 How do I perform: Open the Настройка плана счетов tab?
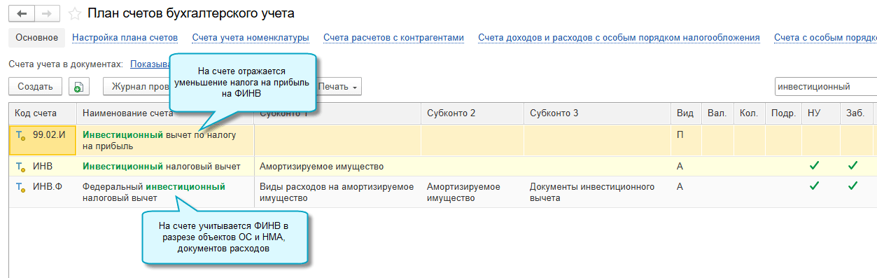(x=125, y=38)
